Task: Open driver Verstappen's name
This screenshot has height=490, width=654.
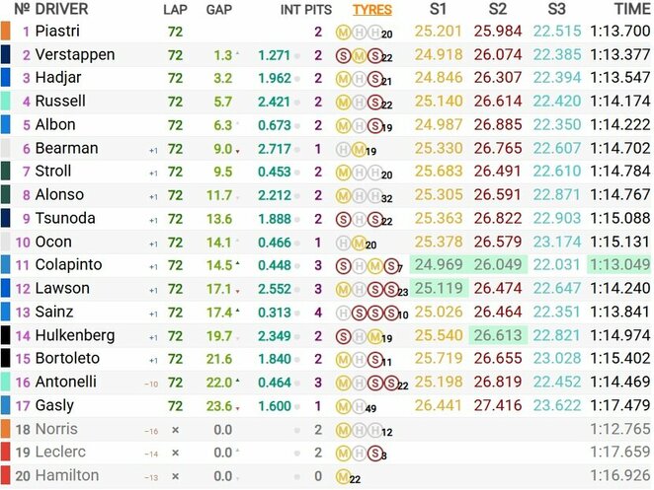Action: tap(75, 54)
